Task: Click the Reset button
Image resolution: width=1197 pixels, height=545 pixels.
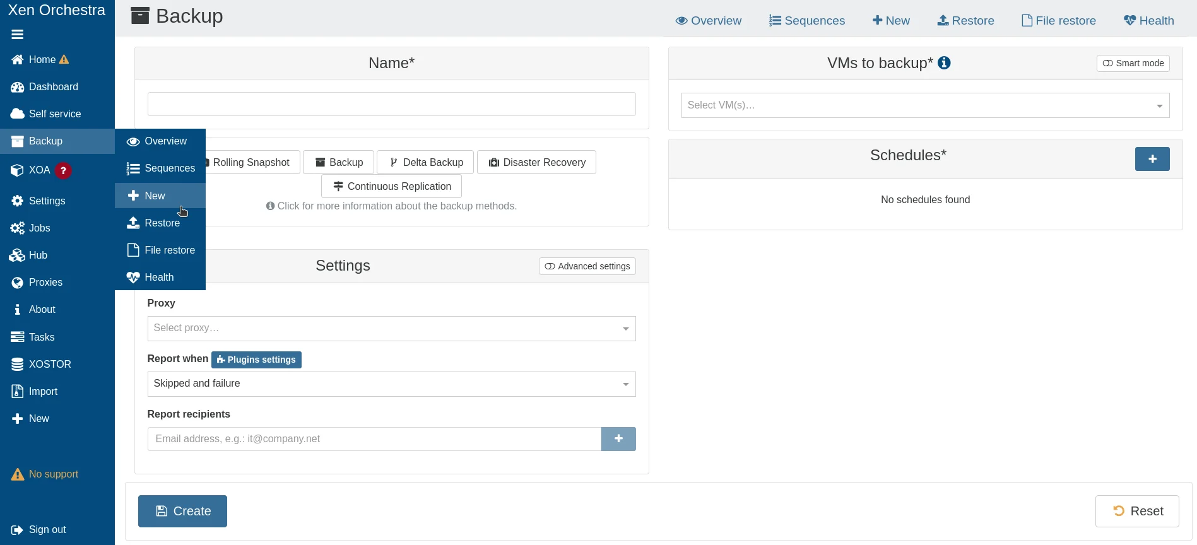Action: (1137, 511)
